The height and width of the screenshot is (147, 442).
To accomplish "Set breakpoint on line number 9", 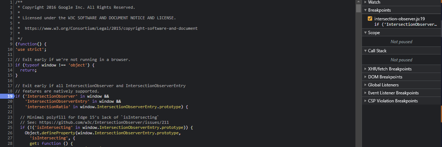I will point(12,44).
